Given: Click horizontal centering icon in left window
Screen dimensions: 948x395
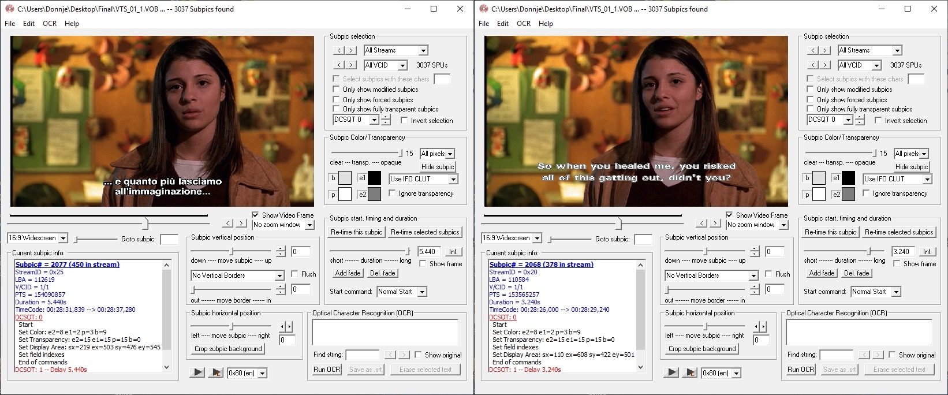Looking at the screenshot, I should (x=286, y=326).
